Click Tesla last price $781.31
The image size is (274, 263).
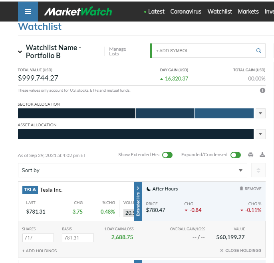pos(36,212)
